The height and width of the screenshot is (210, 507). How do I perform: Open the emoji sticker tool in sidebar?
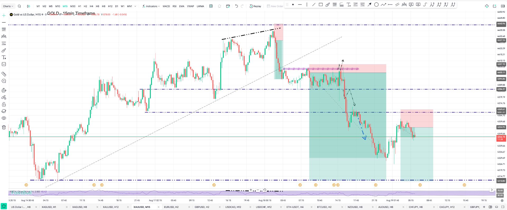pos(4,64)
